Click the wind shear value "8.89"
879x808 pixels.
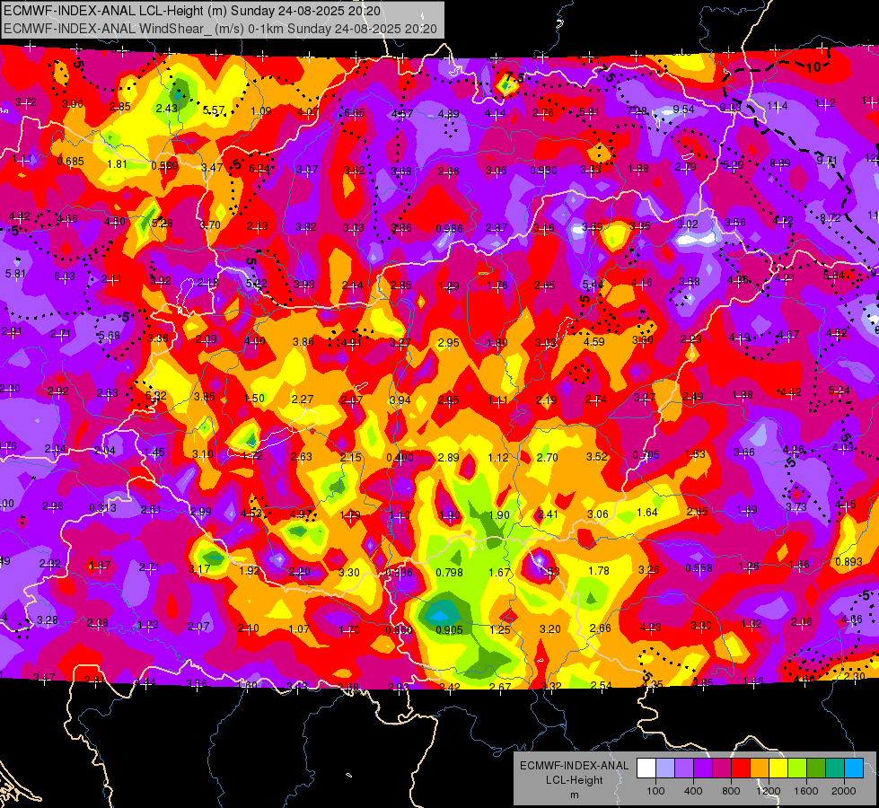point(779,163)
